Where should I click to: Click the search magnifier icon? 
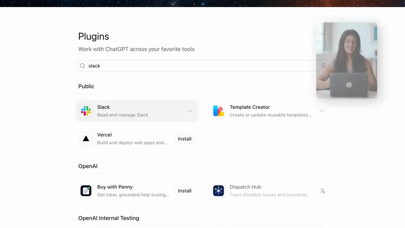coord(83,66)
